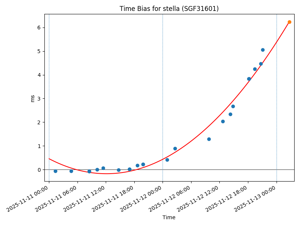Select the blue data point near 0.9 ms

click(x=175, y=148)
